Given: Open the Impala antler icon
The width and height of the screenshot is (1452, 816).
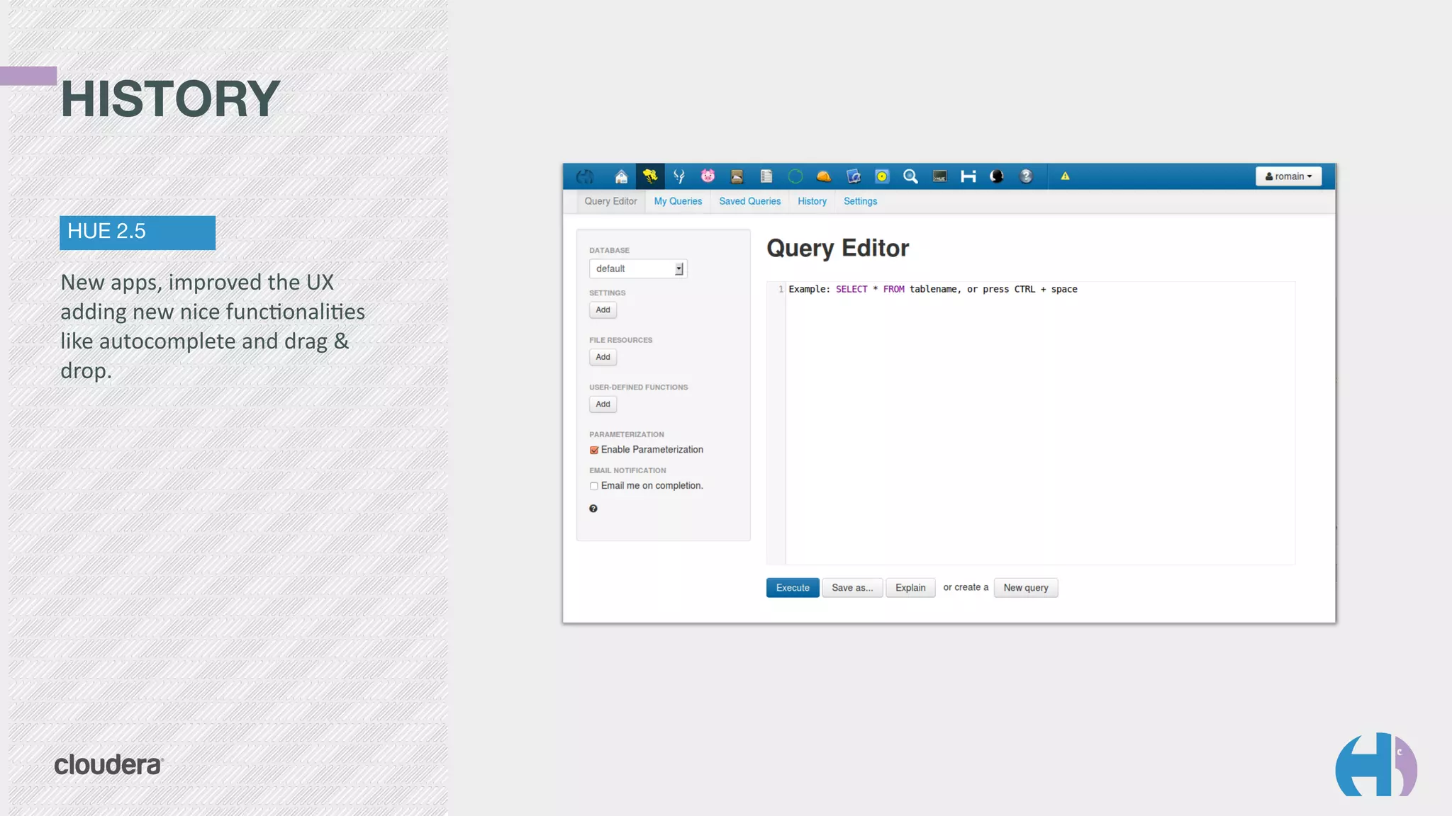Looking at the screenshot, I should click(x=679, y=176).
